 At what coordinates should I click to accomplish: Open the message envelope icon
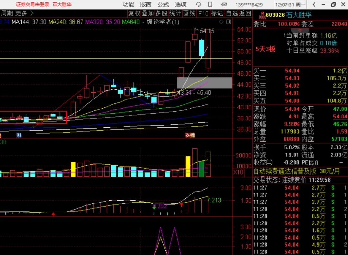[224, 5]
